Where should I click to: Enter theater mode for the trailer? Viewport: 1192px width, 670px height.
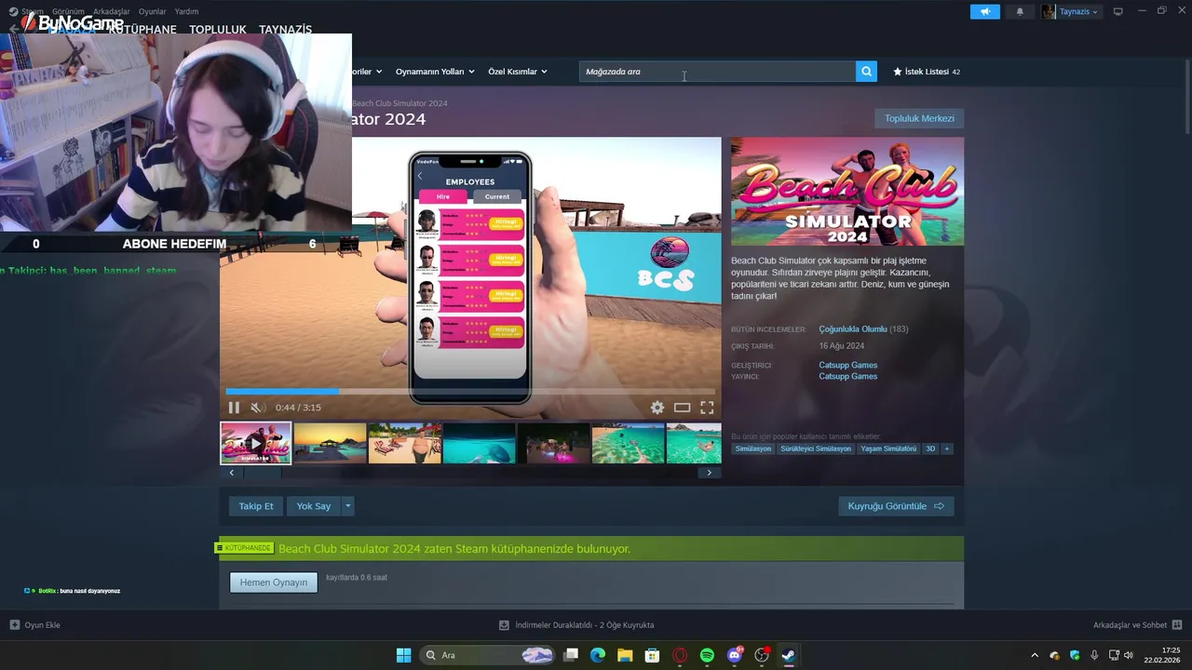point(683,408)
